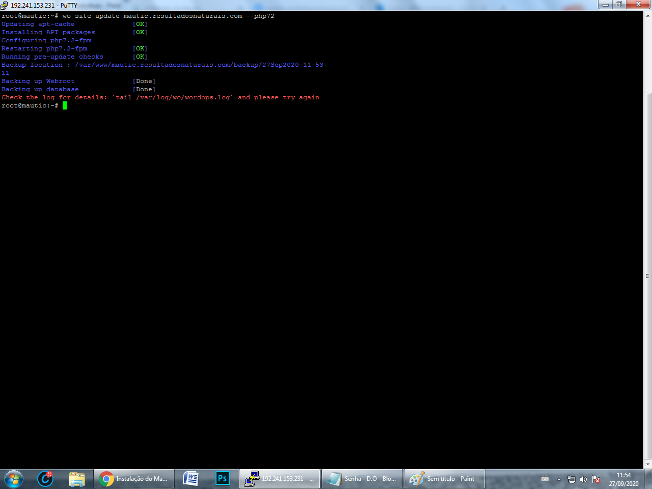Click the on-screen keyboard tray icon
Viewport: 652px width, 489px height.
click(x=545, y=479)
